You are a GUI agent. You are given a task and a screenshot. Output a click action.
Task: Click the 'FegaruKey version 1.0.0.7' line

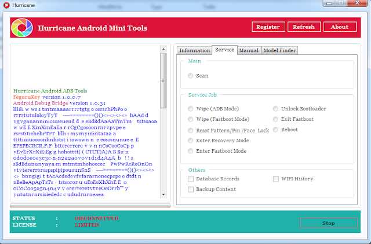click(x=47, y=97)
